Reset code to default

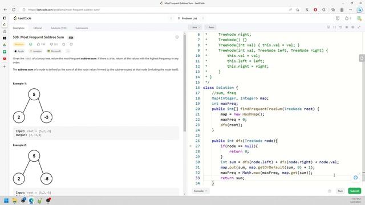point(340,27)
